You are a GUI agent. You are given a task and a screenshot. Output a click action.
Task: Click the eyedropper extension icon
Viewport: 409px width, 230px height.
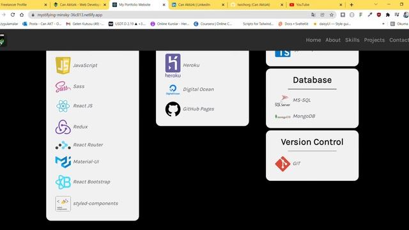pos(370,15)
